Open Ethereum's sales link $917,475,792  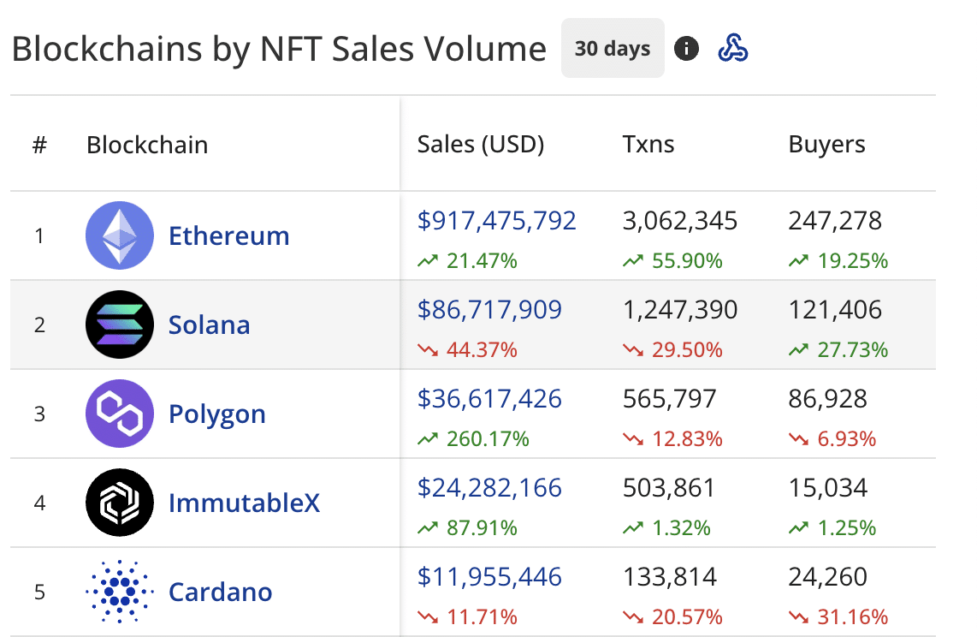coord(496,220)
